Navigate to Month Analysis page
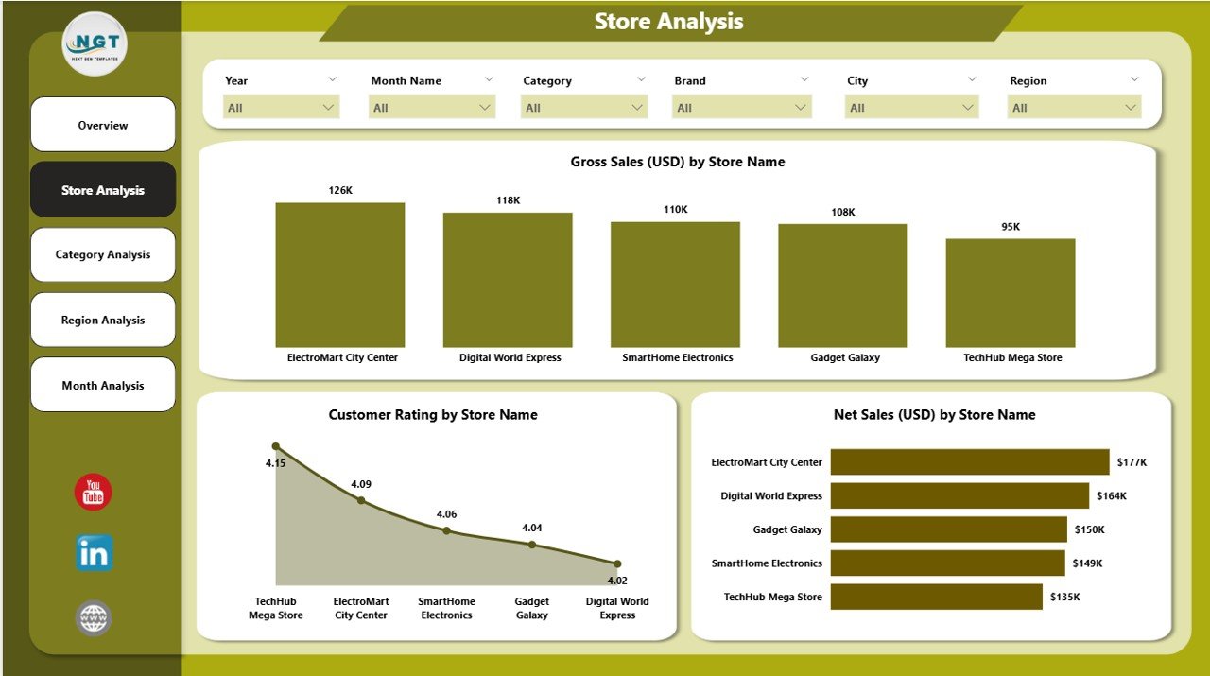1210x676 pixels. click(103, 385)
